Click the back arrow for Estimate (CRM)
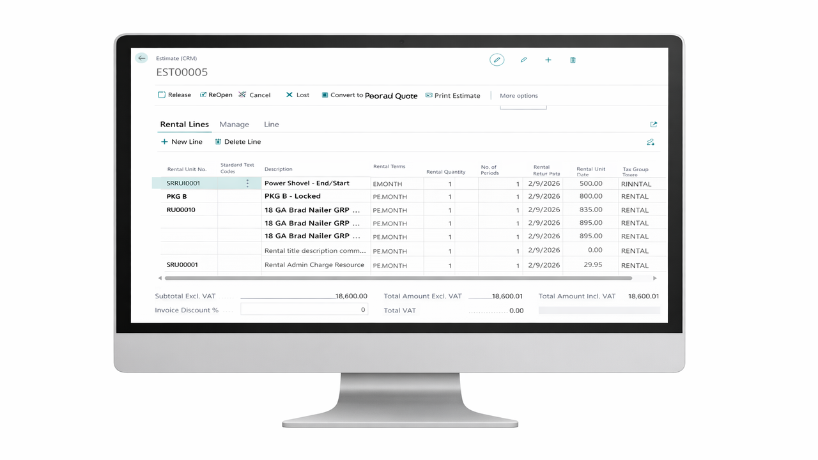Viewport: 818px width, 460px height. point(141,57)
